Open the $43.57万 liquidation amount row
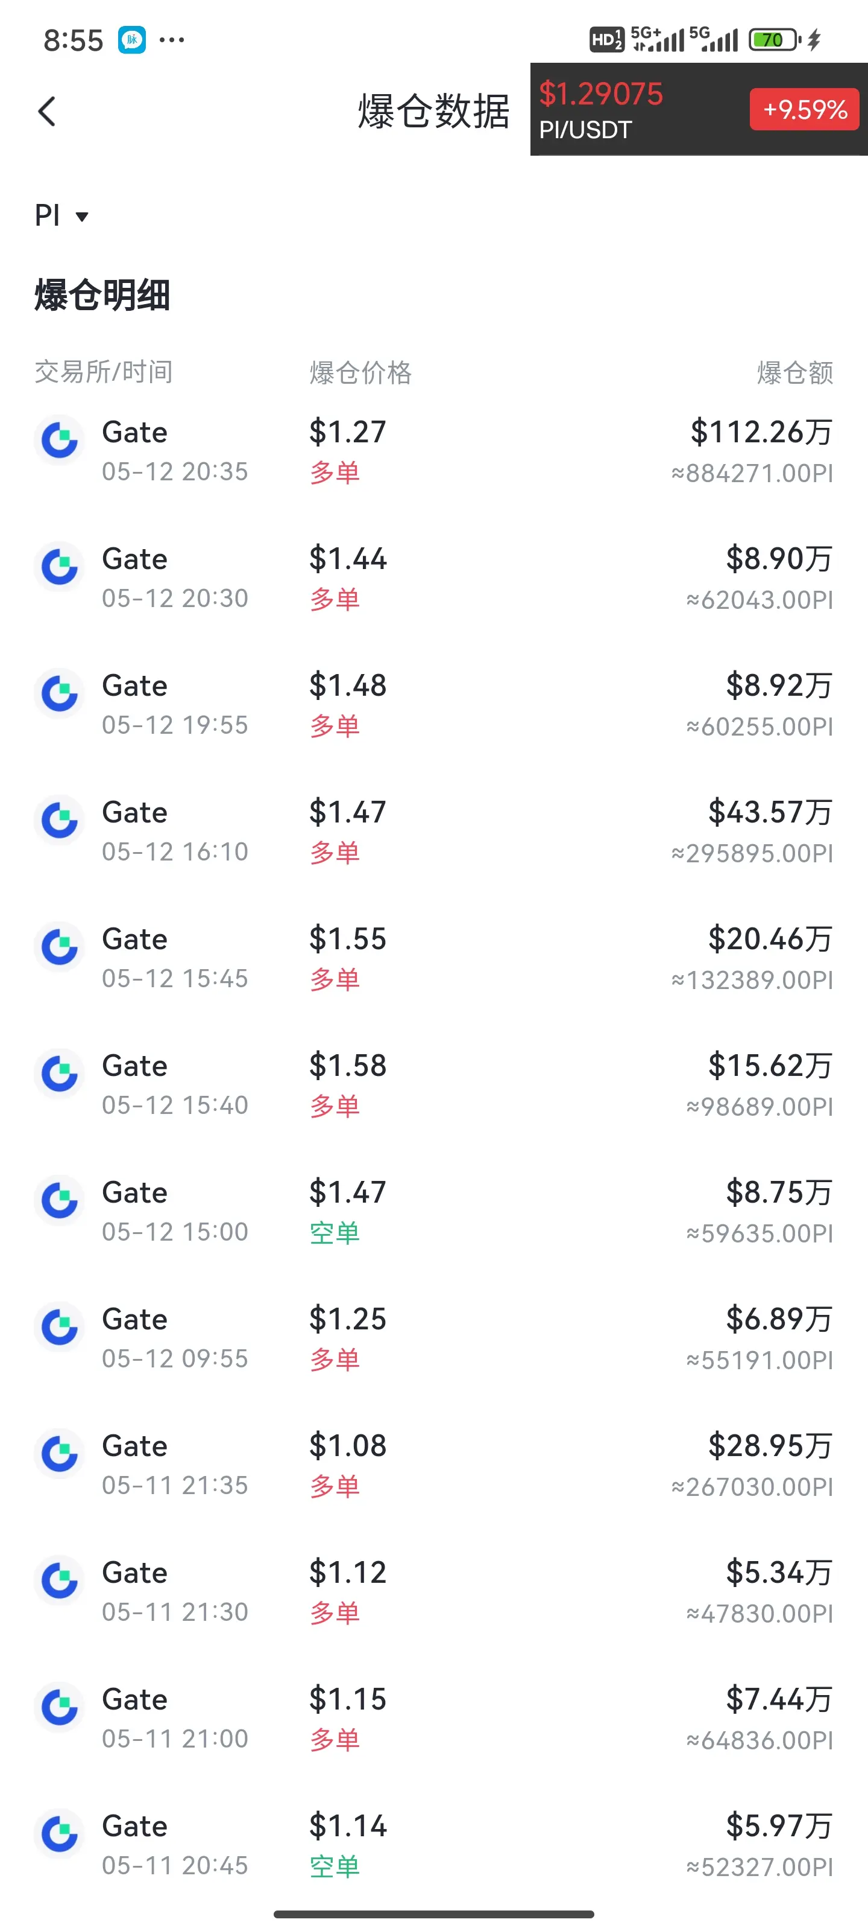Screen dimensions: 868x1931 pyautogui.click(x=433, y=832)
